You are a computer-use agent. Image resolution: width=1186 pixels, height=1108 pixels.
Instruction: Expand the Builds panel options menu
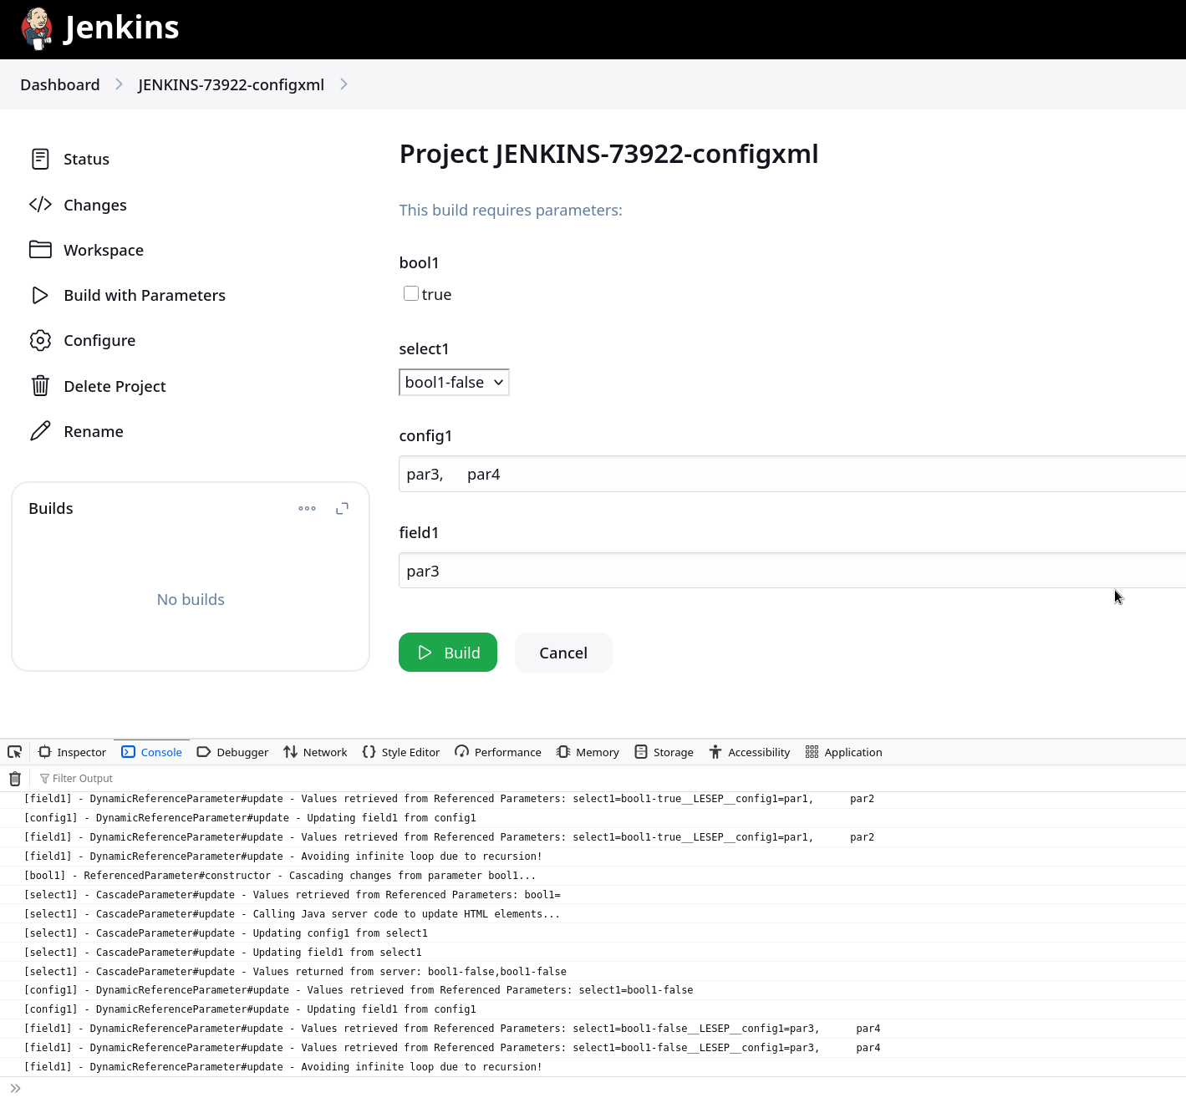pyautogui.click(x=307, y=508)
